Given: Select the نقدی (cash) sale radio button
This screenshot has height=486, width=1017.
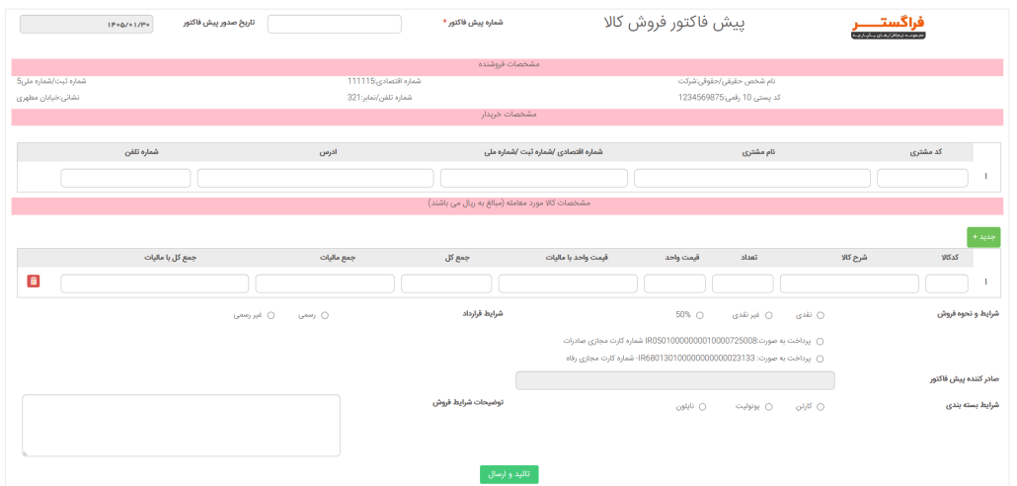Looking at the screenshot, I should tap(821, 315).
